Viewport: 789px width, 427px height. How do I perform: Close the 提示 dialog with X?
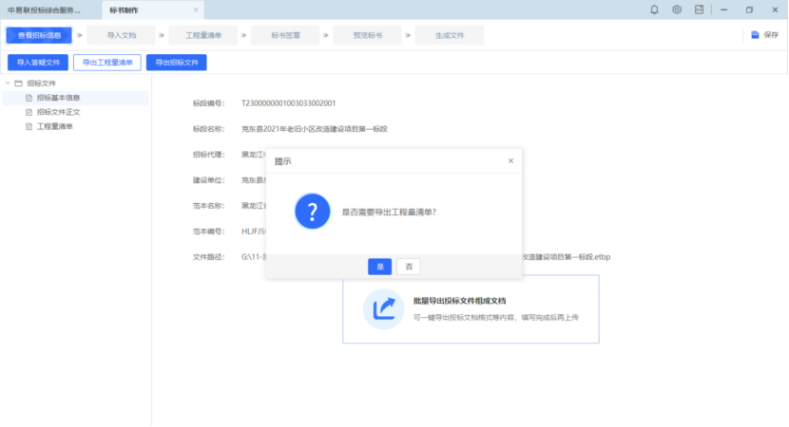coord(510,161)
